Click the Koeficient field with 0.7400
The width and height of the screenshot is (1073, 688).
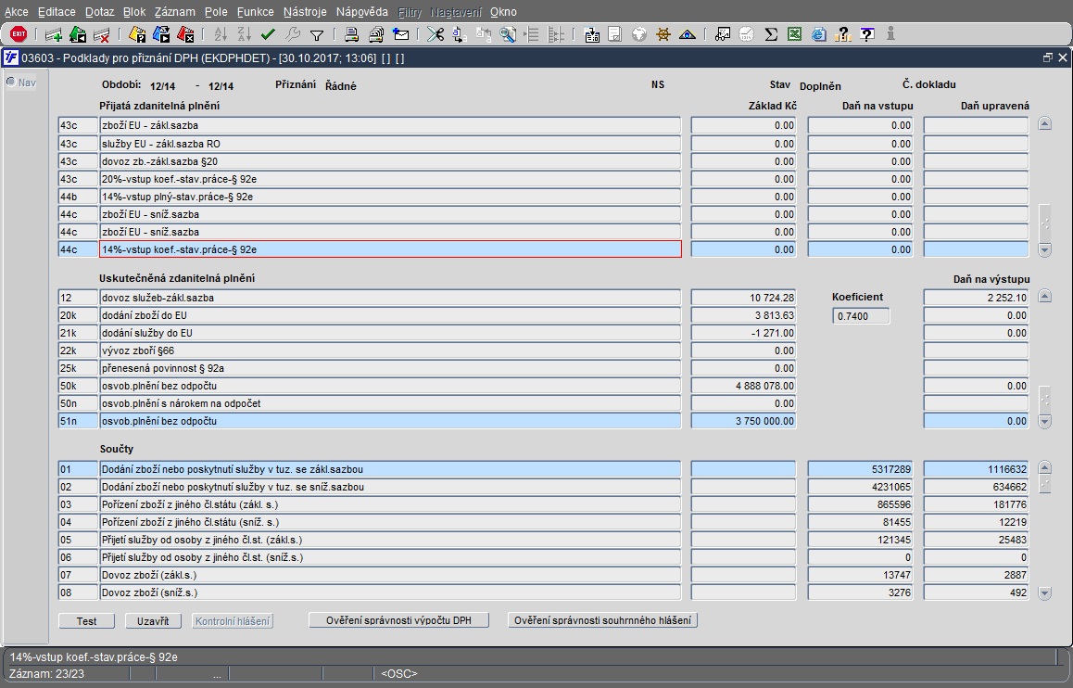[861, 316]
